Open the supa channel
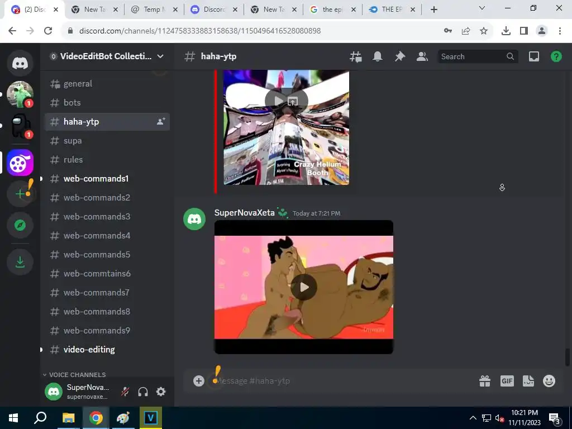 coord(107,140)
